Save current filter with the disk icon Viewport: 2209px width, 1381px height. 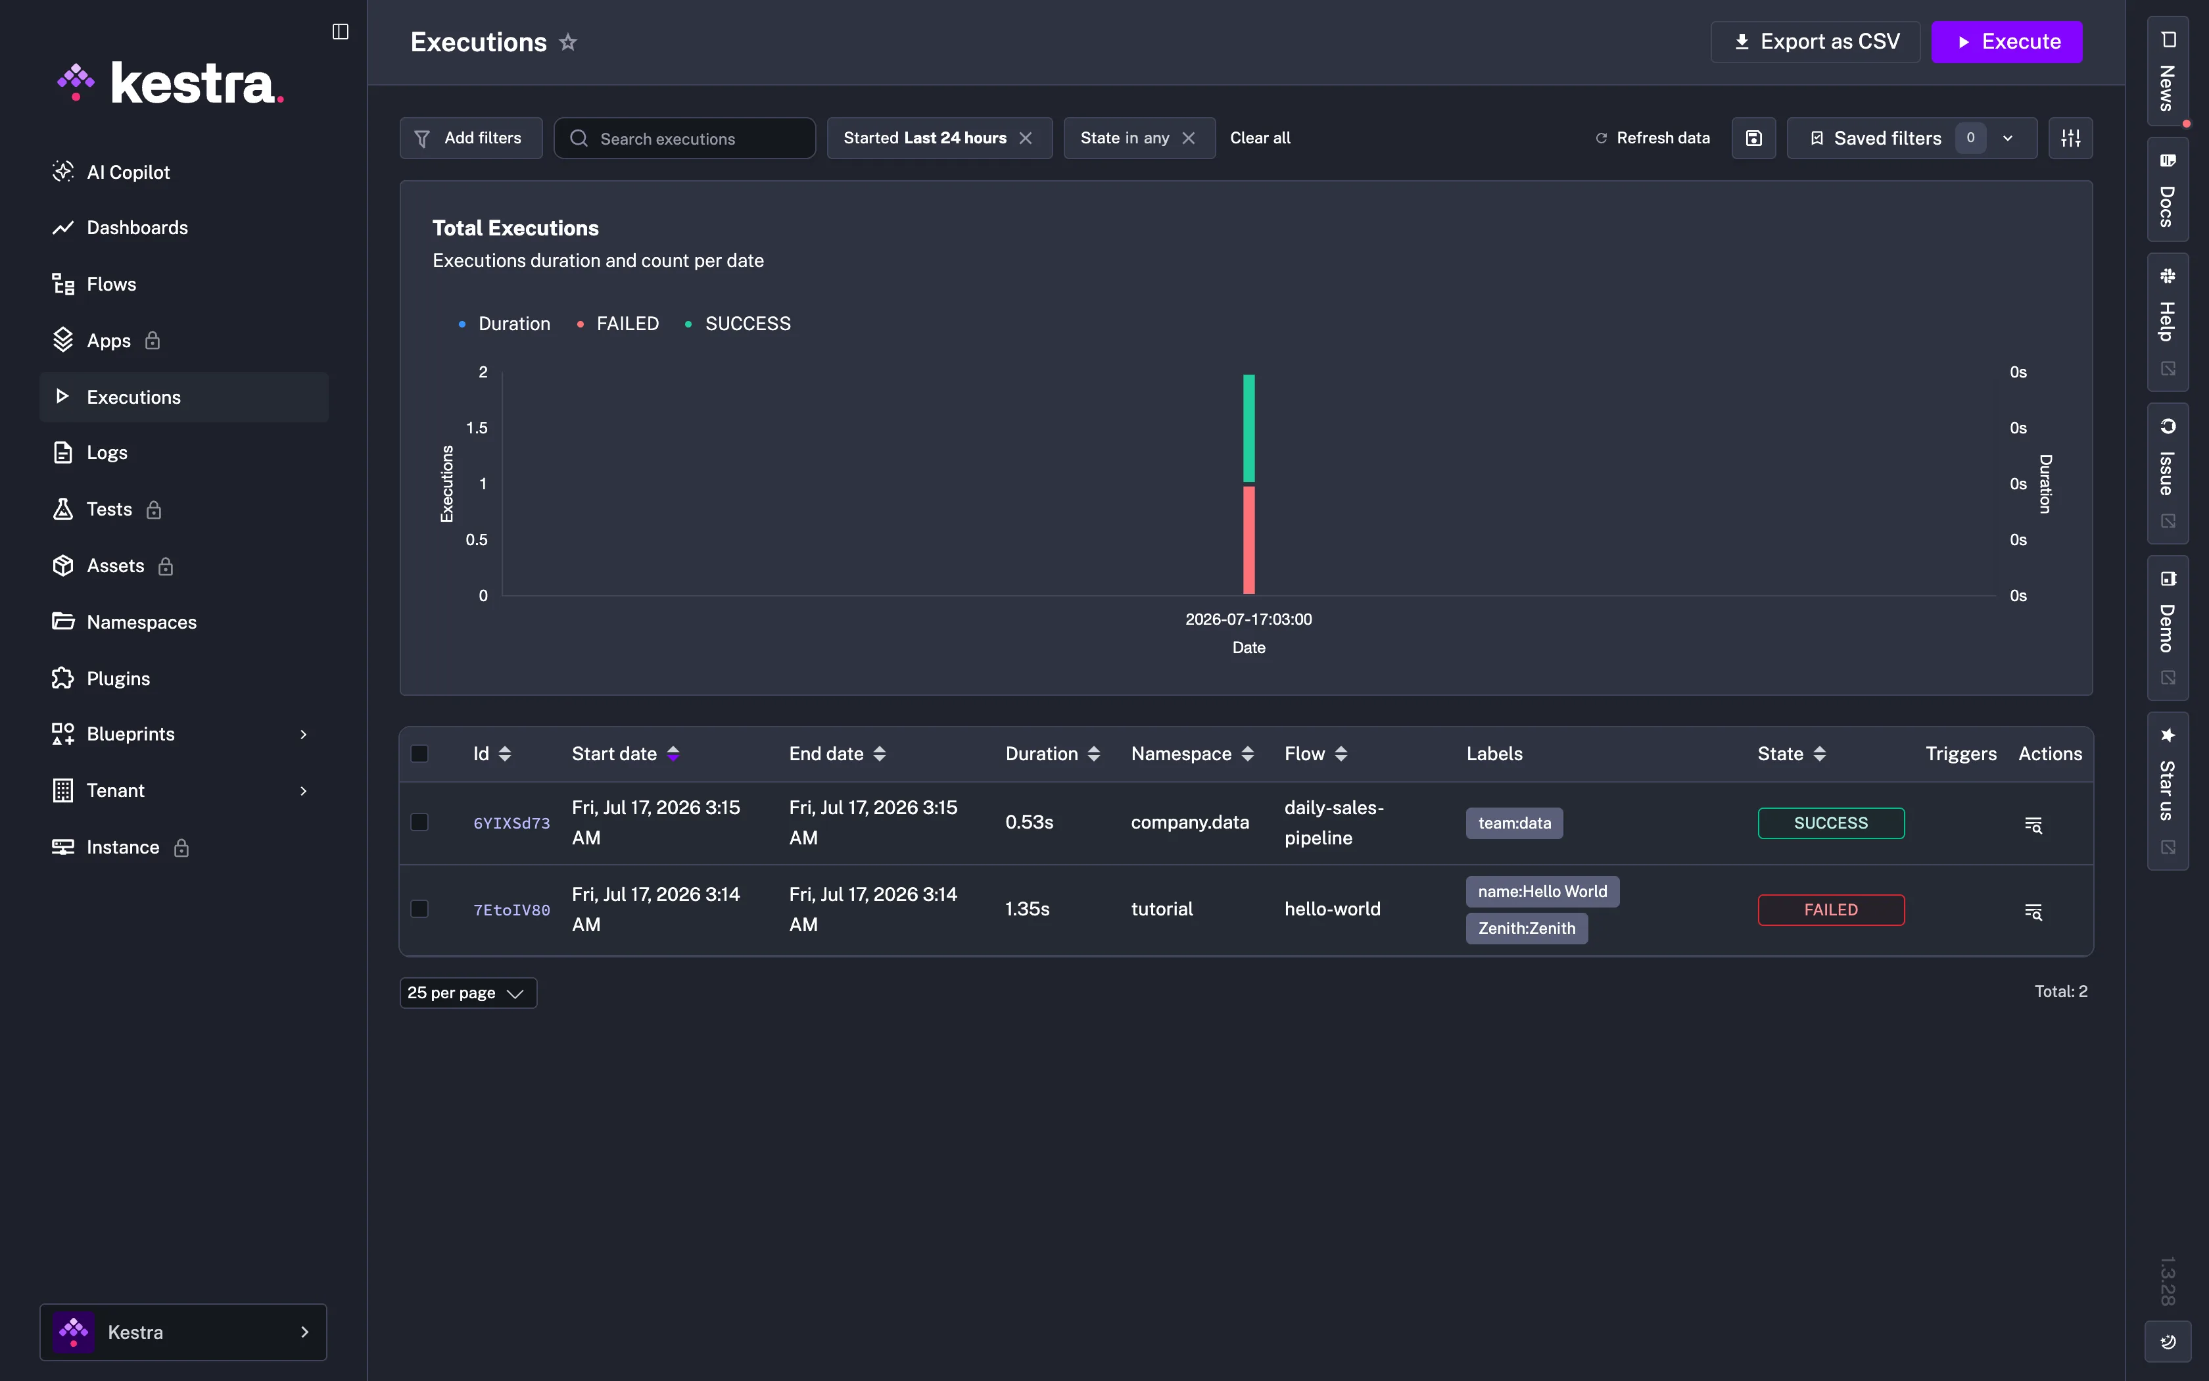(1753, 138)
